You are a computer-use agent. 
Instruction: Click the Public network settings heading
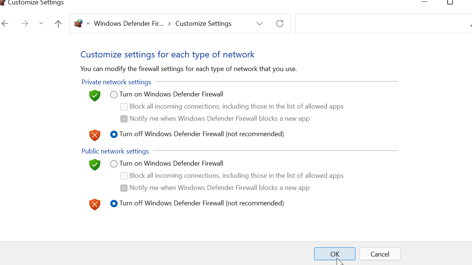(115, 151)
